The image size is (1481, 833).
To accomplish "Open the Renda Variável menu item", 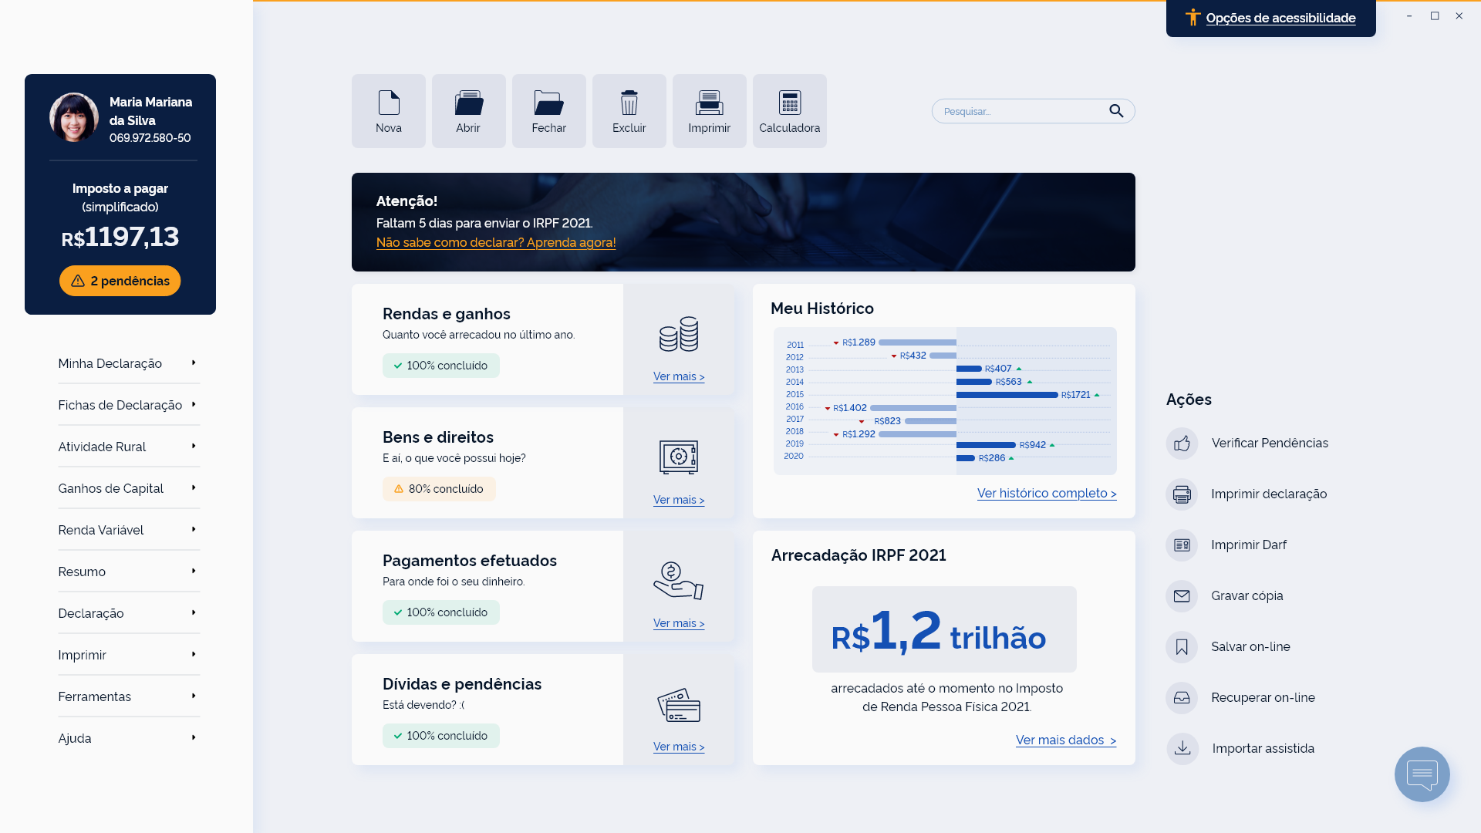I will click(101, 530).
